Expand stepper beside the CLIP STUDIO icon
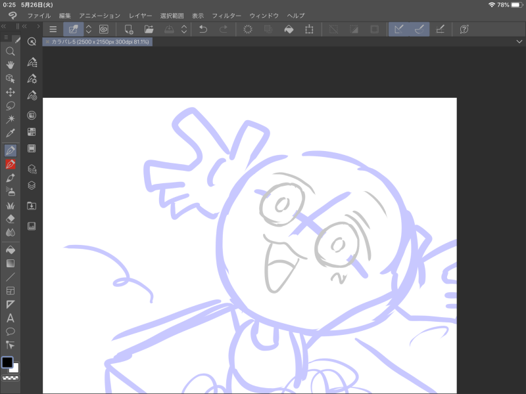 coord(89,30)
